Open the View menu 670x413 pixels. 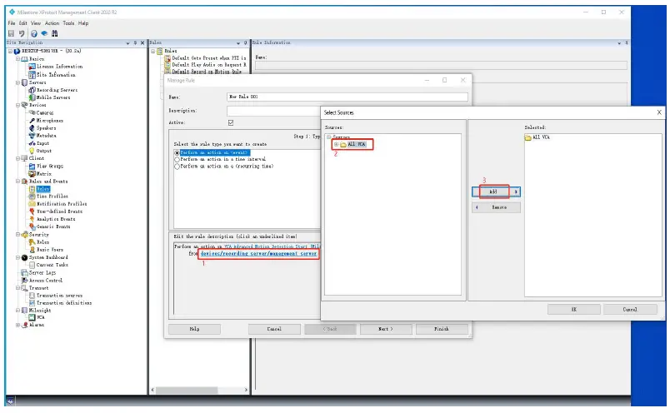point(36,23)
